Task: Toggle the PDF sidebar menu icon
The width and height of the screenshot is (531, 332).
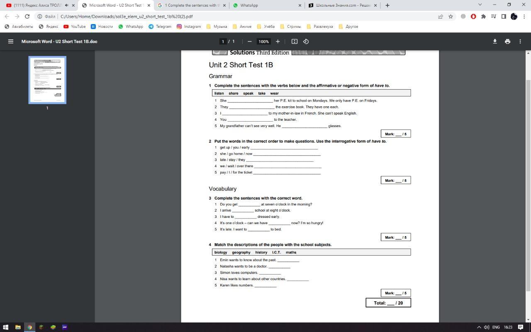Action: coord(11,41)
